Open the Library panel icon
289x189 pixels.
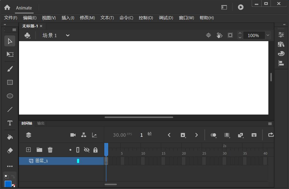click(x=281, y=44)
